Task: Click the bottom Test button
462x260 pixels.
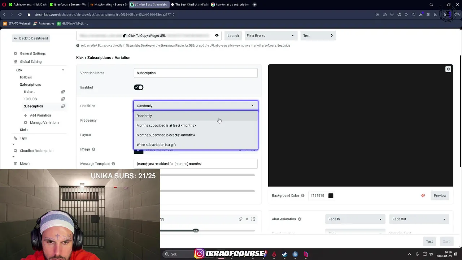Action: [429, 242]
